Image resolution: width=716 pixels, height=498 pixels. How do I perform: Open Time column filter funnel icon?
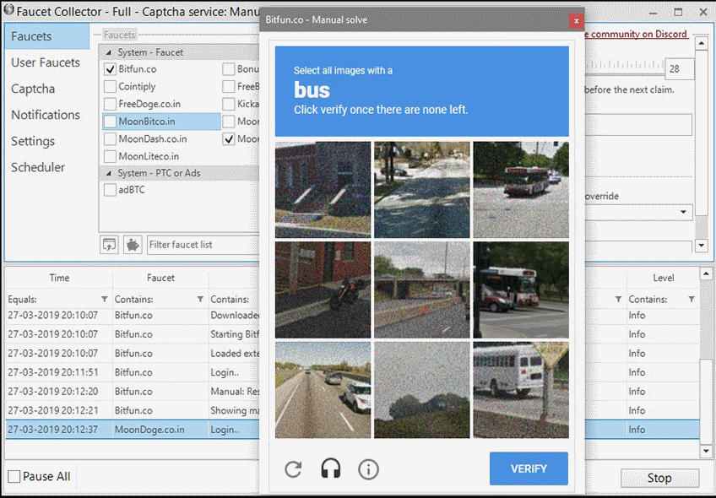pos(104,299)
